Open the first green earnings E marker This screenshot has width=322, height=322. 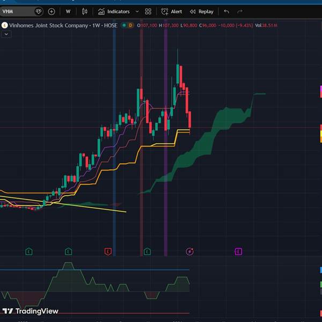coord(29,251)
